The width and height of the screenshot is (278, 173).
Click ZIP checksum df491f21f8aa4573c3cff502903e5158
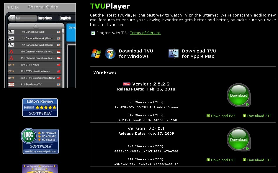[x=146, y=120]
